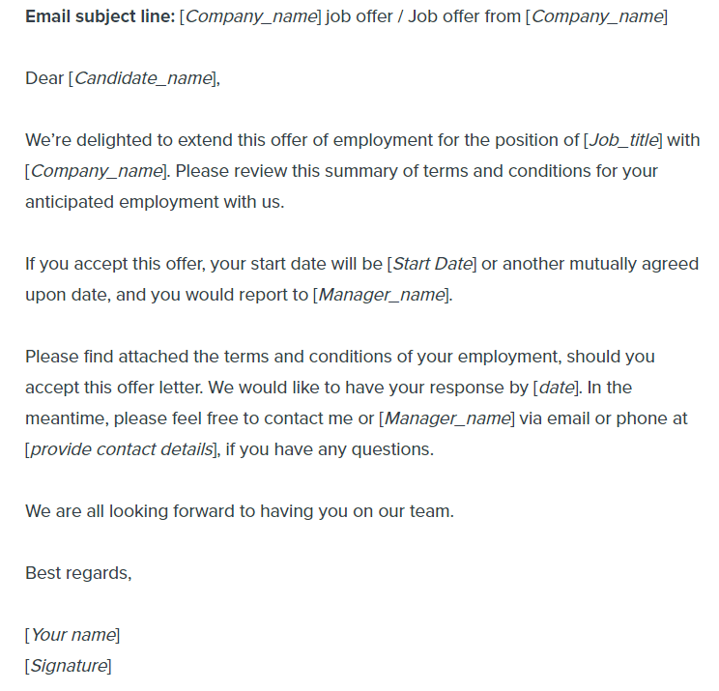This screenshot has height=691, width=719.
Task: Click the [date] response deadline placeholder
Action: pos(556,388)
